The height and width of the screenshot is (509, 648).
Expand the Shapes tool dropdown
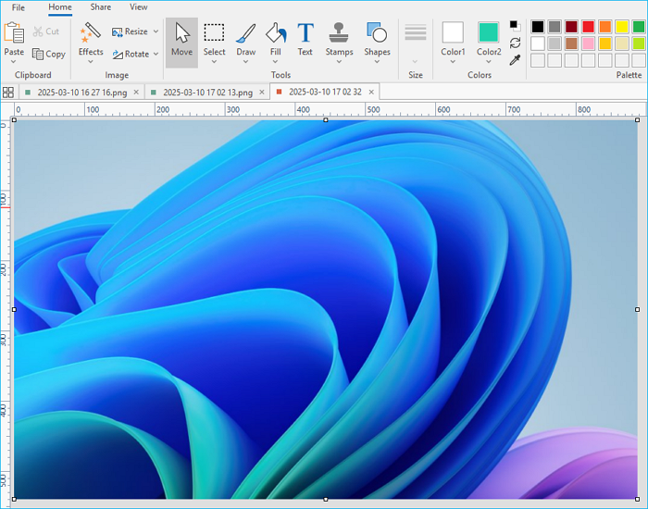click(377, 63)
